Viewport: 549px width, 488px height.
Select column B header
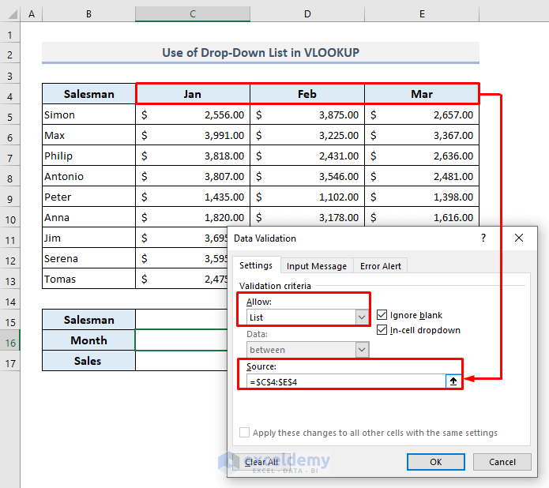coord(89,14)
